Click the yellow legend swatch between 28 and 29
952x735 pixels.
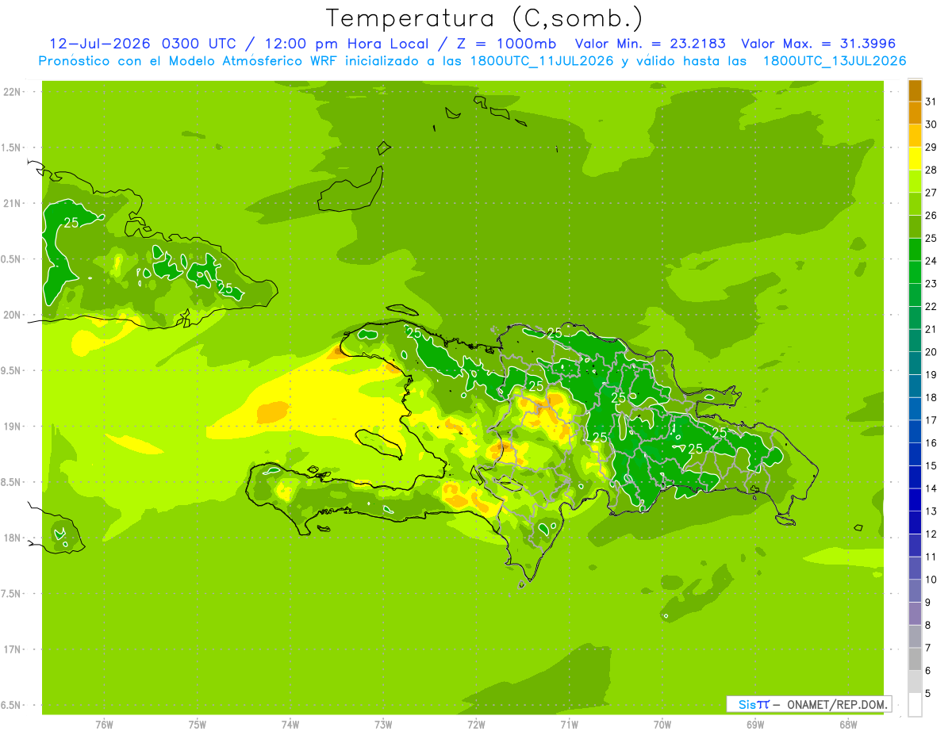tap(915, 159)
